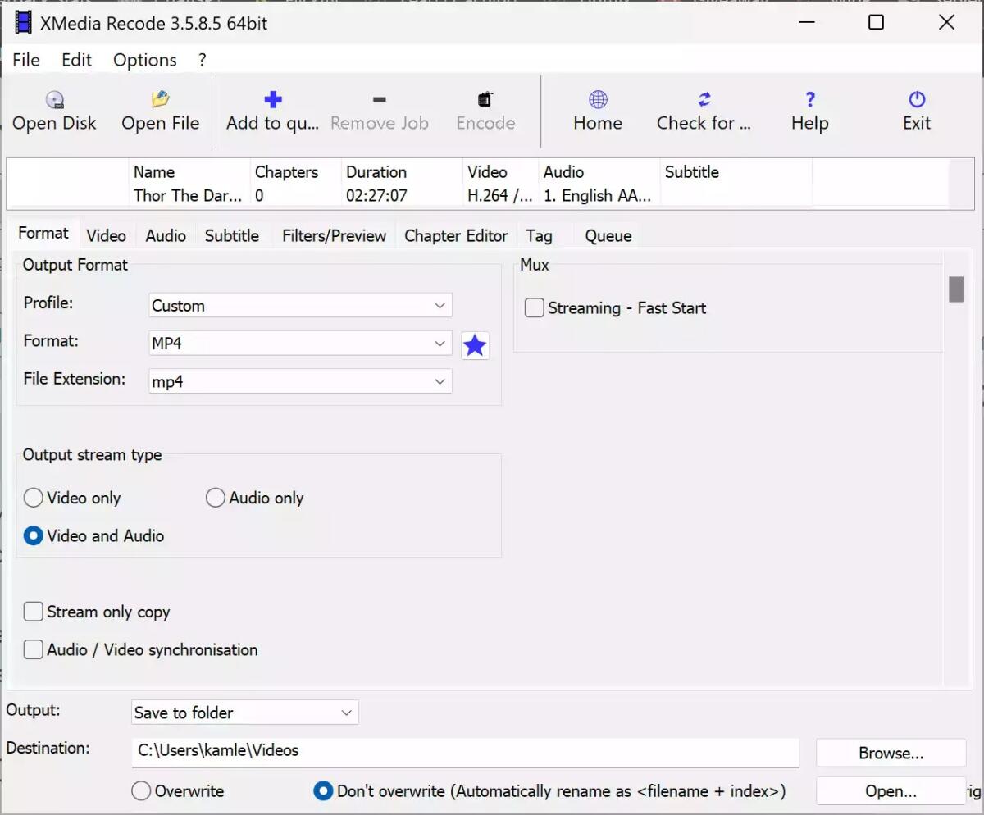
Task: Enable Stream only copy
Action: 34,611
